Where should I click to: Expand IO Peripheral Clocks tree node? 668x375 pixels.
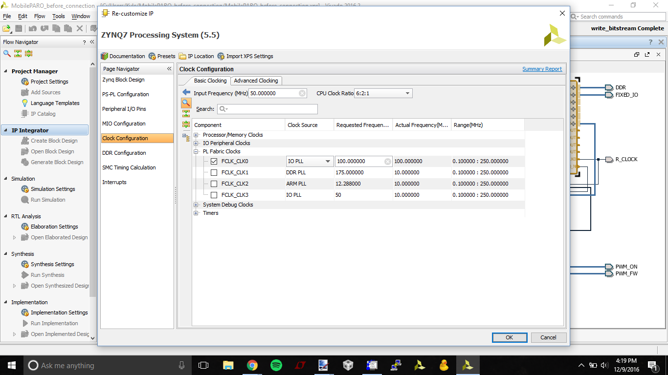[197, 143]
